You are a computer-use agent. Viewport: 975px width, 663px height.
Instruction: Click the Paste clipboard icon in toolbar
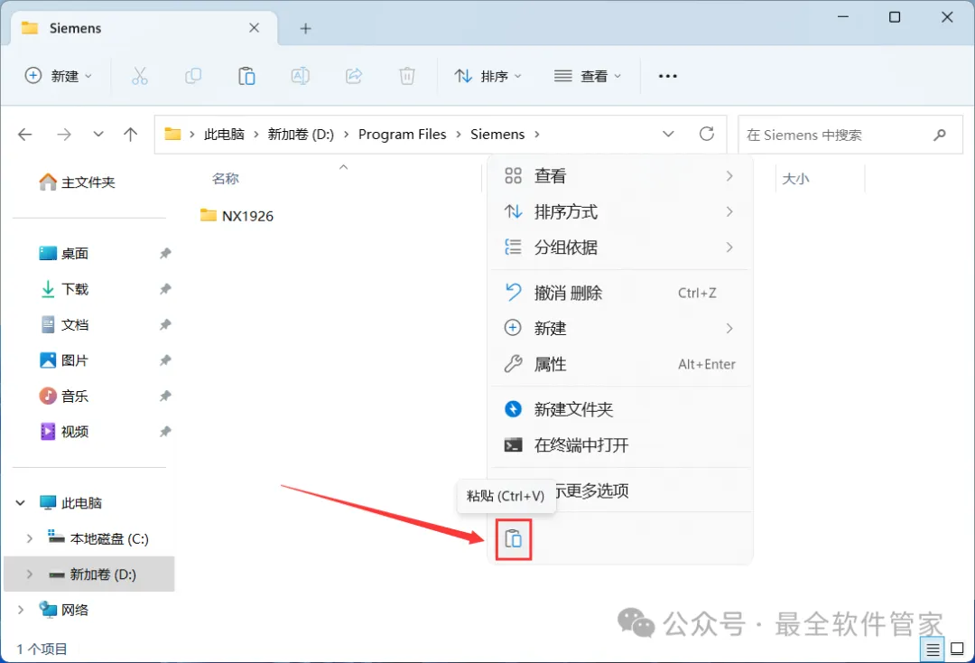pyautogui.click(x=246, y=76)
